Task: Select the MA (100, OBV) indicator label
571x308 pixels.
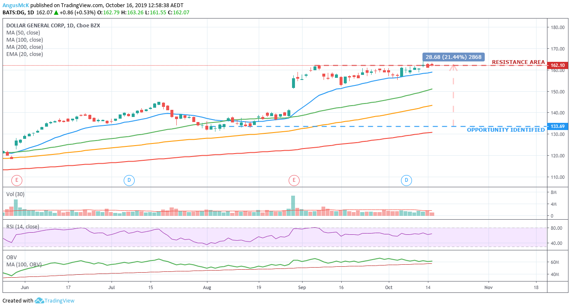Action: [x=24, y=265]
